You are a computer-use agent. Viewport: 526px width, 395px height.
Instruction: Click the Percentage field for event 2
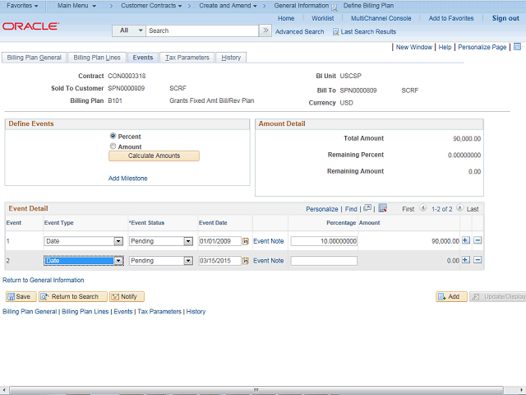point(324,261)
